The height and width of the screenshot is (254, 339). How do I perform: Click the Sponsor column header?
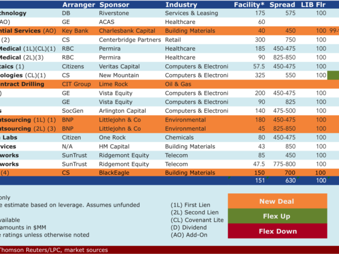[x=115, y=5]
